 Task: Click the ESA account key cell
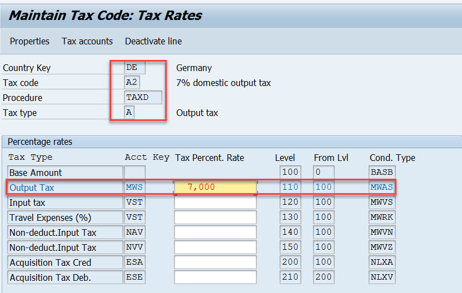tap(135, 262)
